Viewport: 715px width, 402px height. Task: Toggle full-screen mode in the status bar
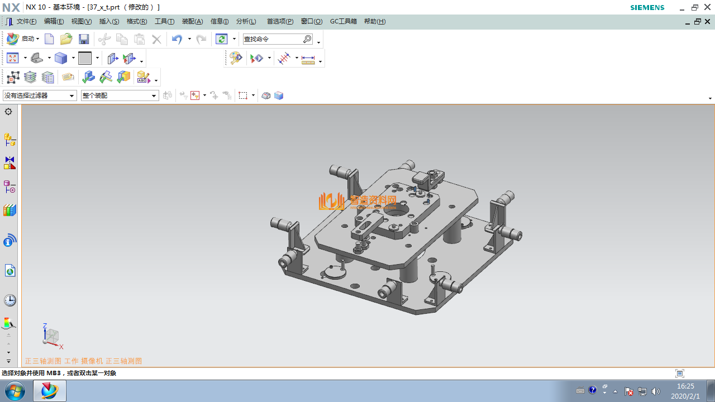[x=680, y=374]
